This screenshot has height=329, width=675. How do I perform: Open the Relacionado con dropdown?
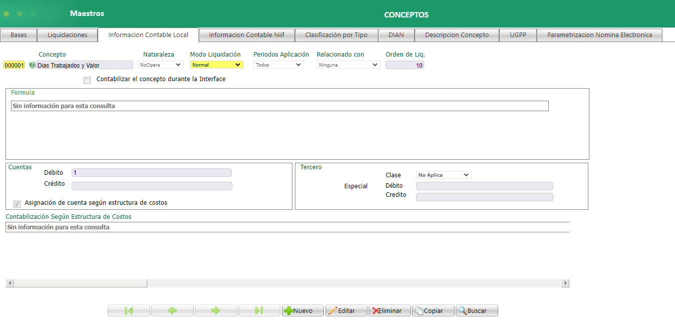[349, 65]
